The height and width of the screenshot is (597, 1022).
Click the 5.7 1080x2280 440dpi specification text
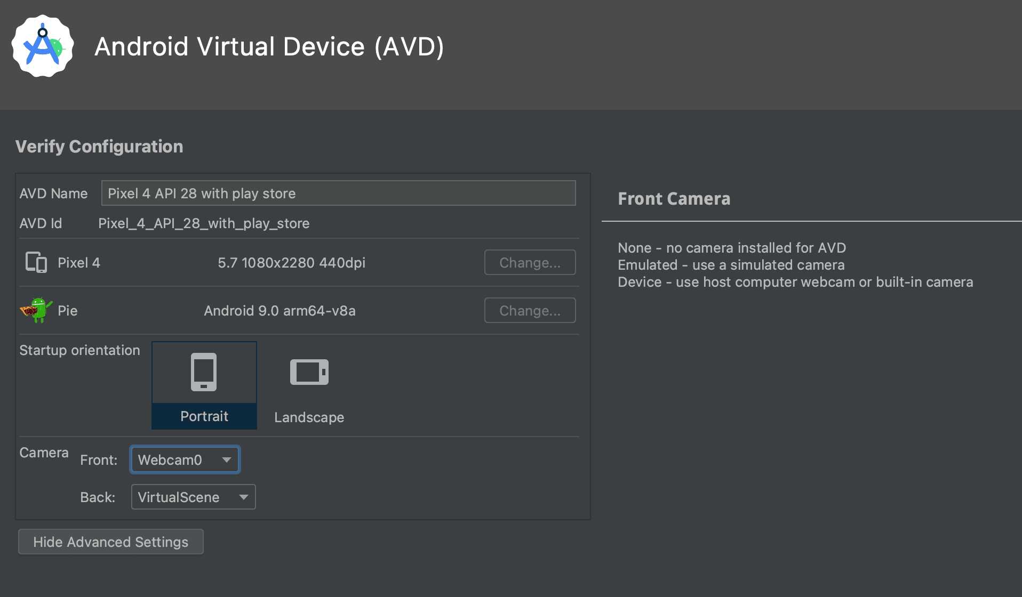point(291,263)
